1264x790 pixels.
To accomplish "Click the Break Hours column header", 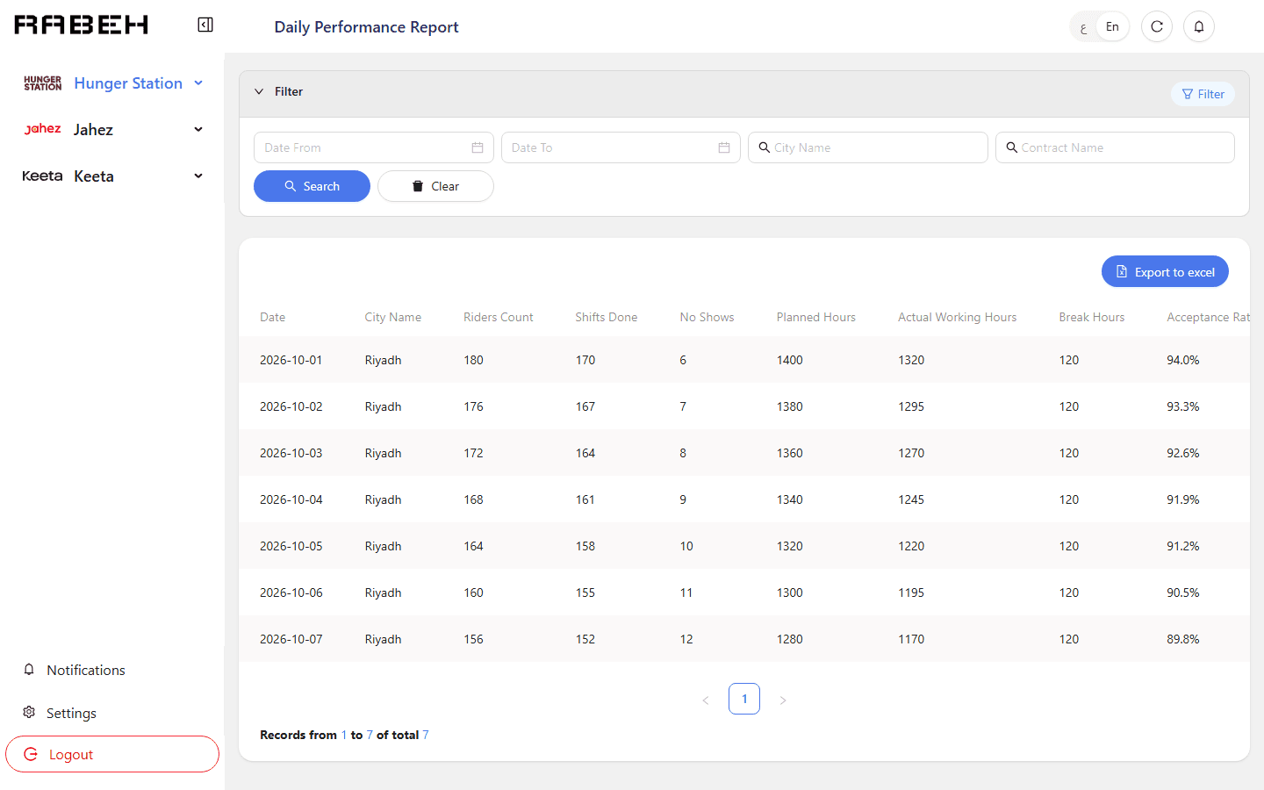I will pos(1092,317).
